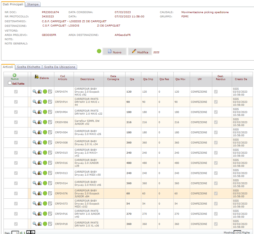Click magnifier icon for CRFDYP14 row

click(35, 102)
